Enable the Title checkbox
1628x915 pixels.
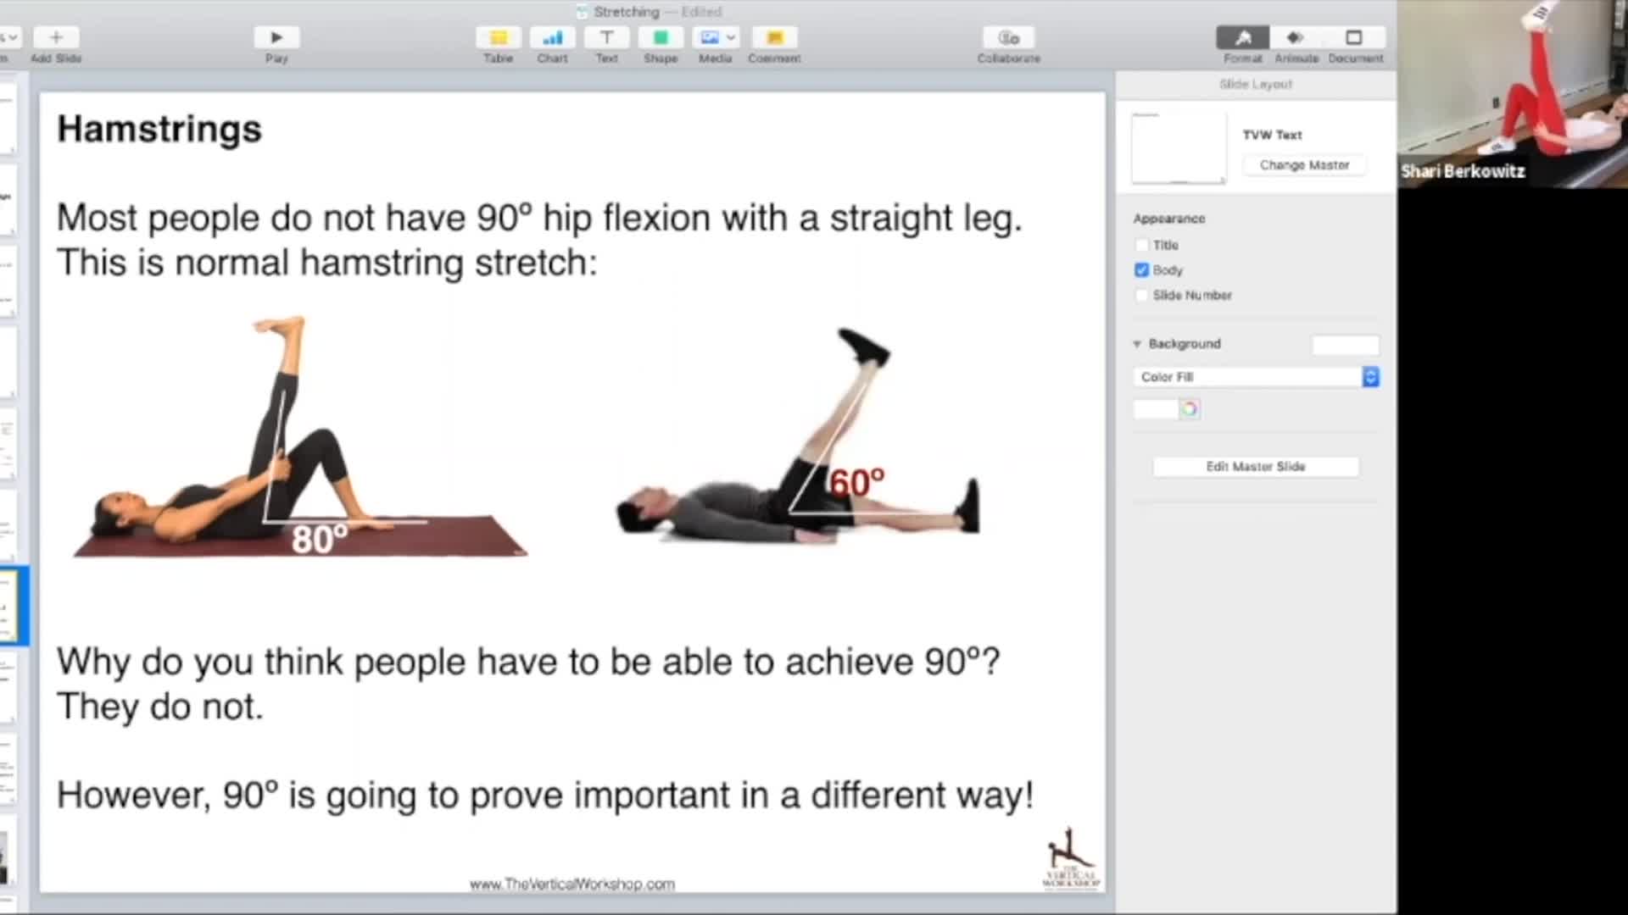click(x=1141, y=245)
